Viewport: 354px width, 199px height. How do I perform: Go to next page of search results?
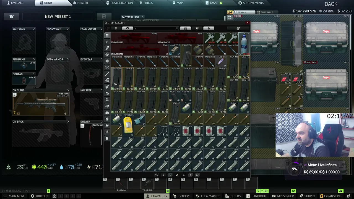click(x=190, y=175)
